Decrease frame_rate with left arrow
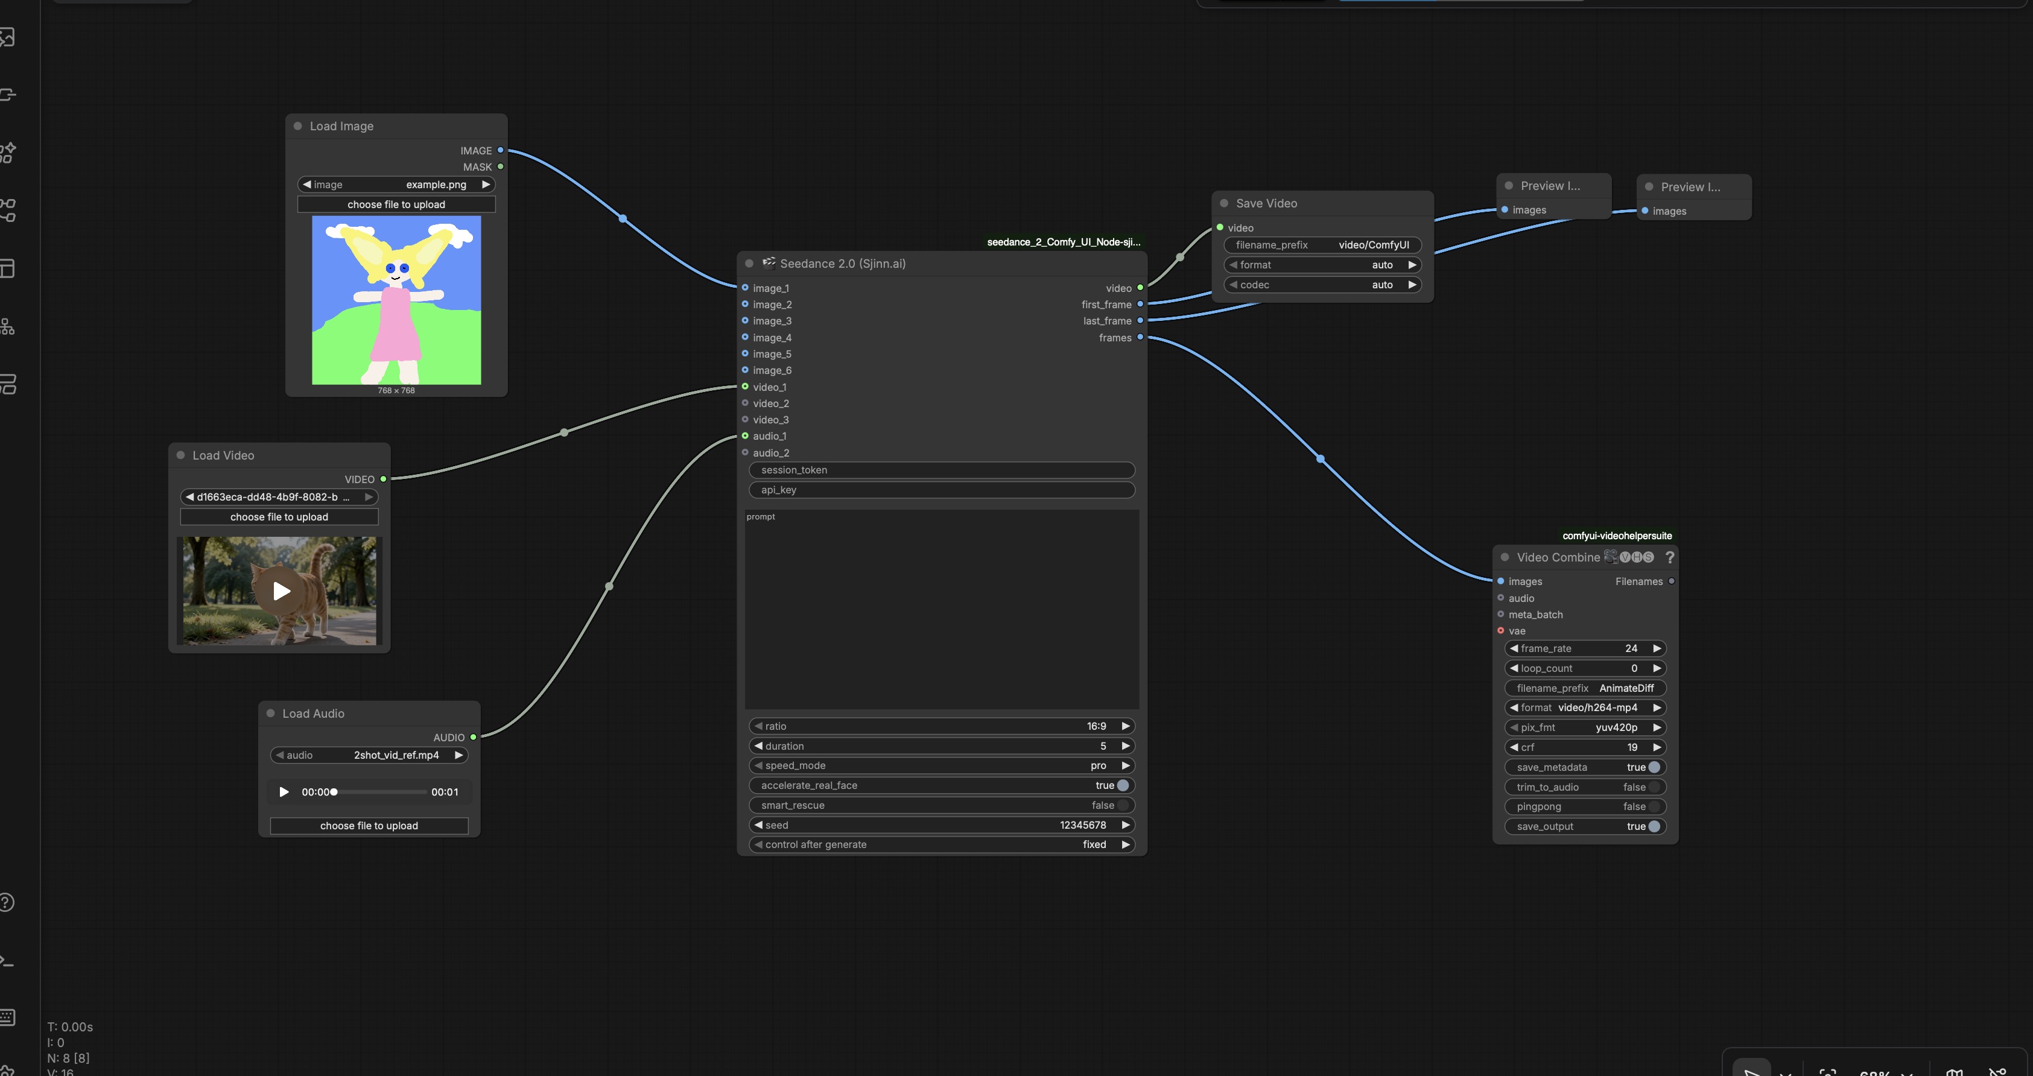This screenshot has width=2033, height=1076. pos(1513,648)
